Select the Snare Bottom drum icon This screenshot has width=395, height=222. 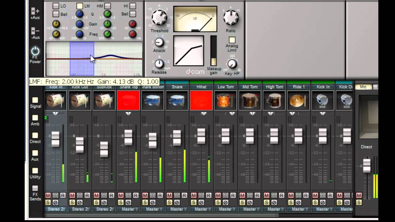[153, 101]
